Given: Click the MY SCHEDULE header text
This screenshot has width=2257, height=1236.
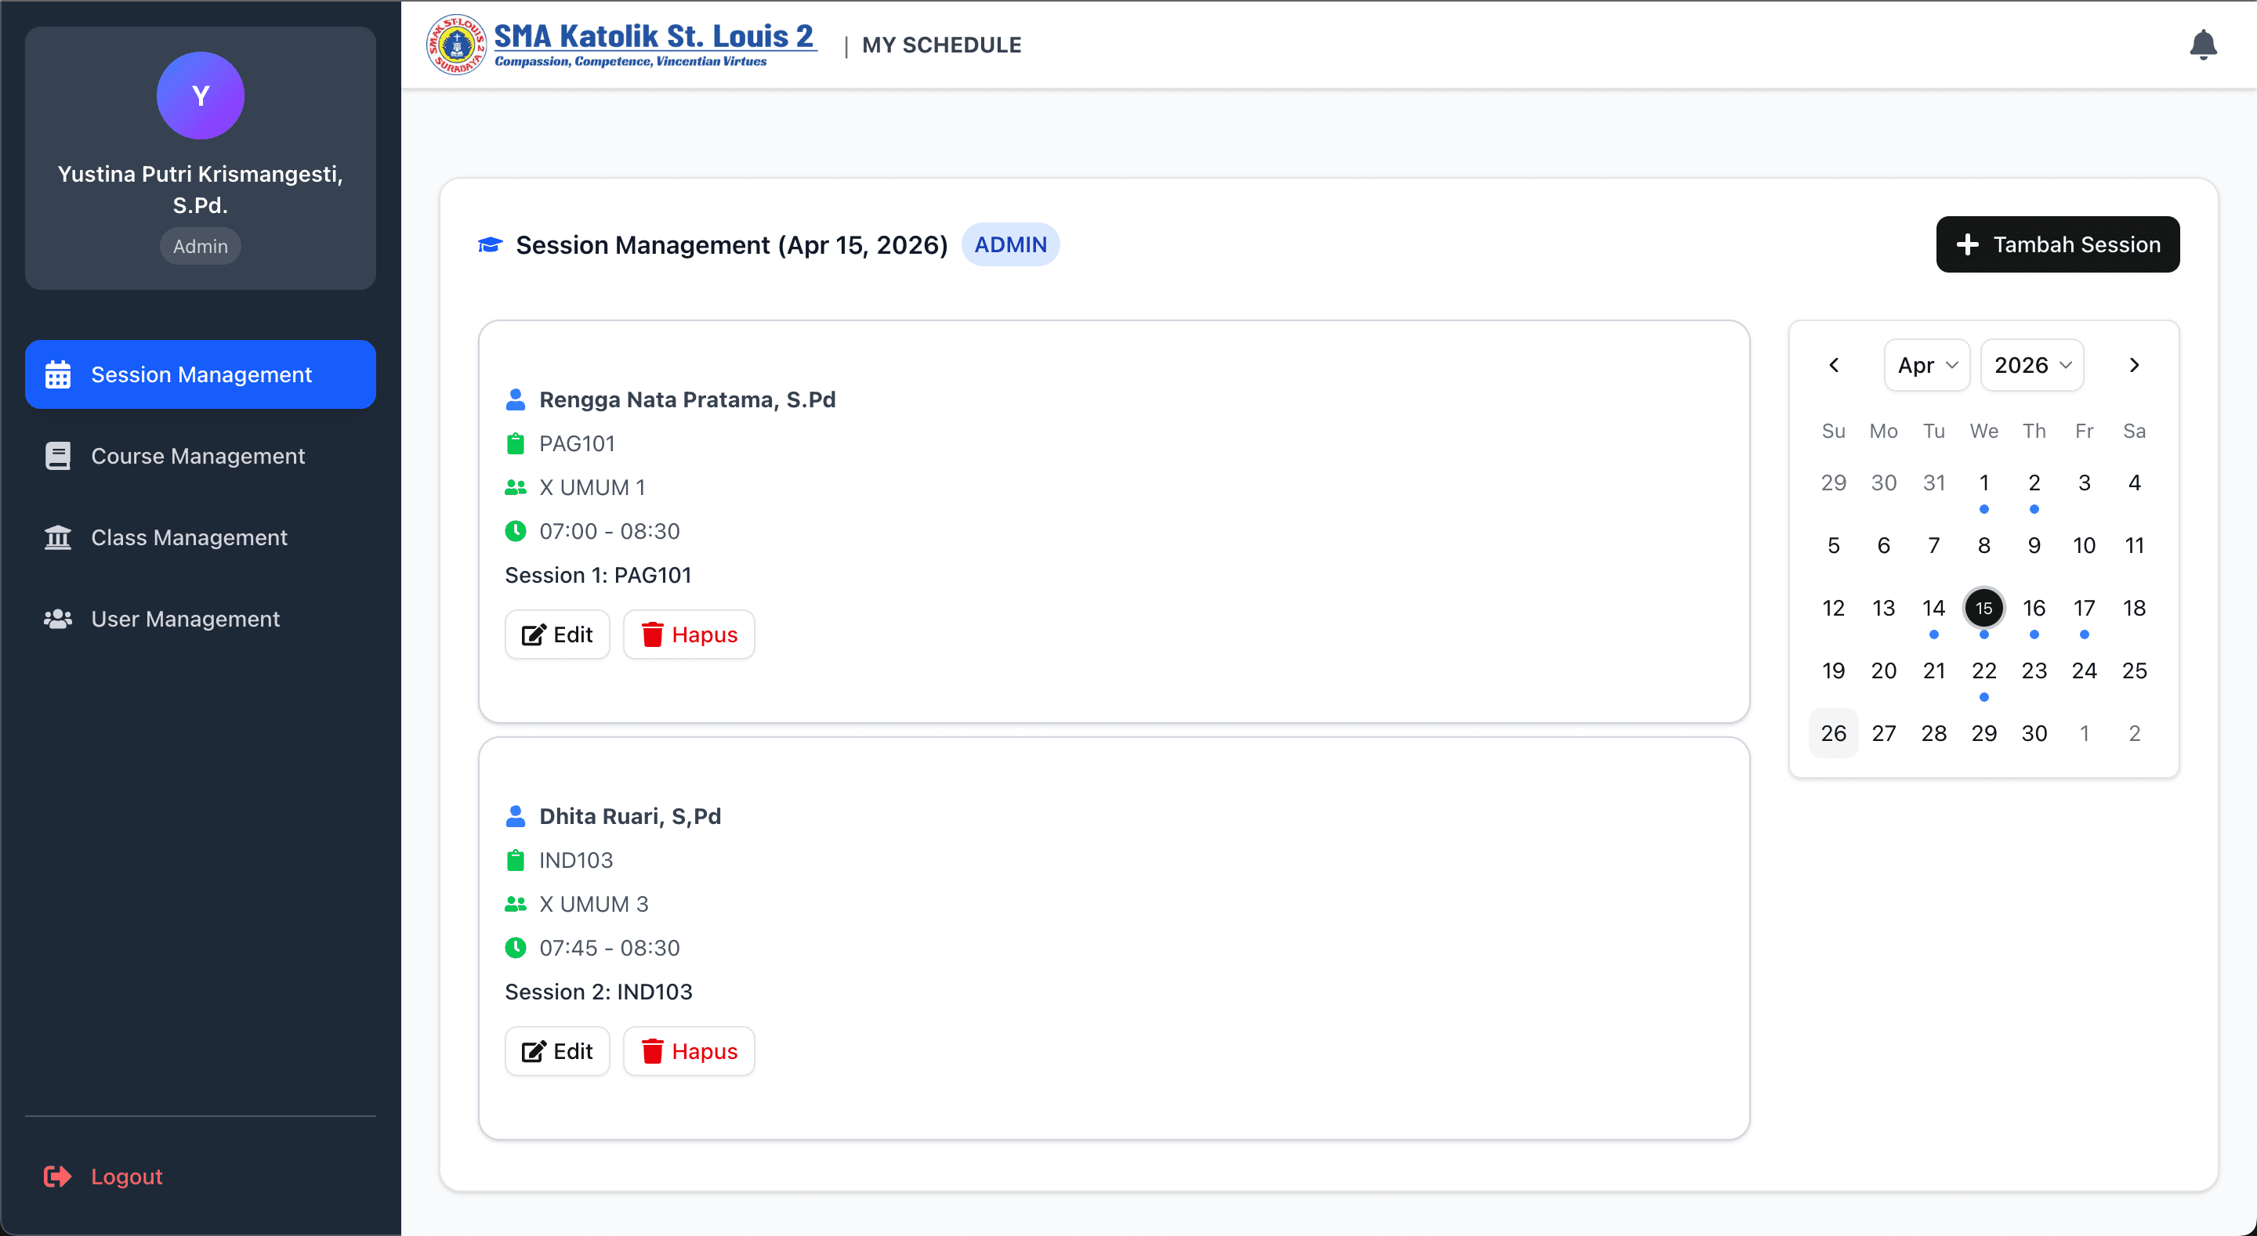Looking at the screenshot, I should pos(941,45).
